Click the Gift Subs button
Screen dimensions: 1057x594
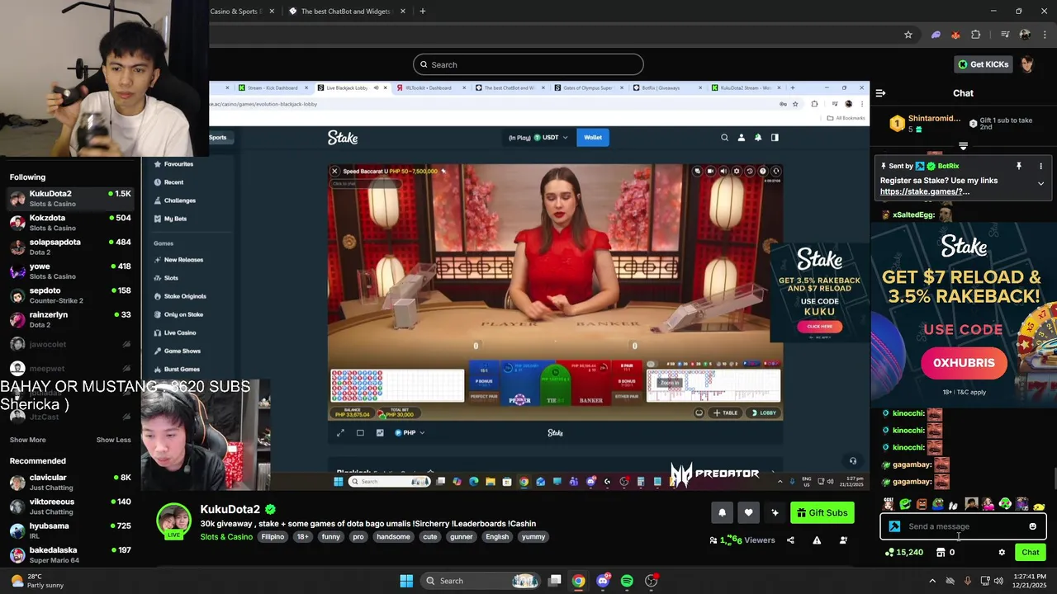click(822, 512)
